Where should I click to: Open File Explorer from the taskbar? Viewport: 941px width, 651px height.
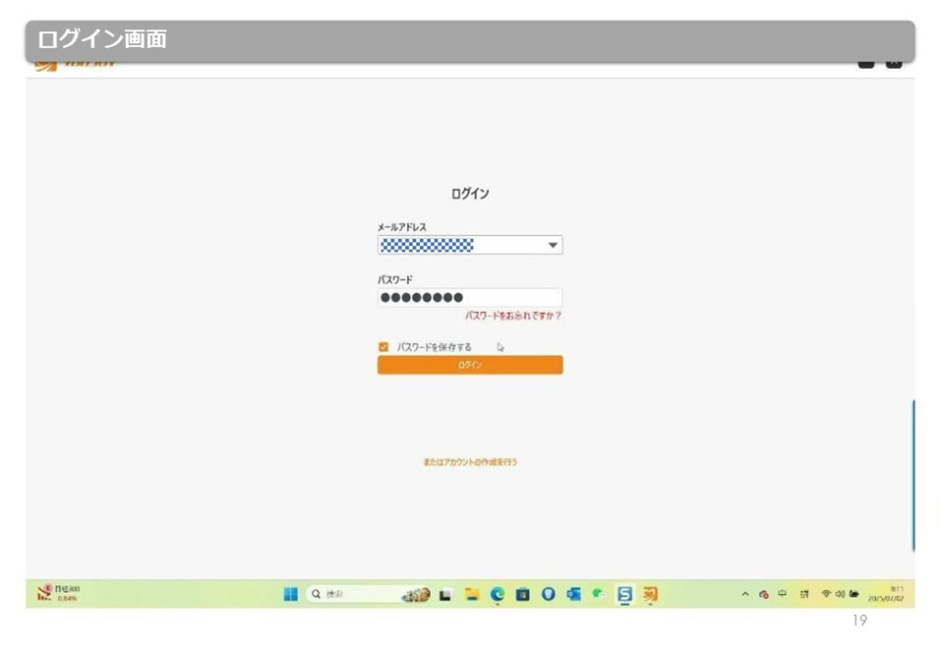pos(472,594)
